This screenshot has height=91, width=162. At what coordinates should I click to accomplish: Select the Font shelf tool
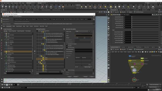click(46, 7)
